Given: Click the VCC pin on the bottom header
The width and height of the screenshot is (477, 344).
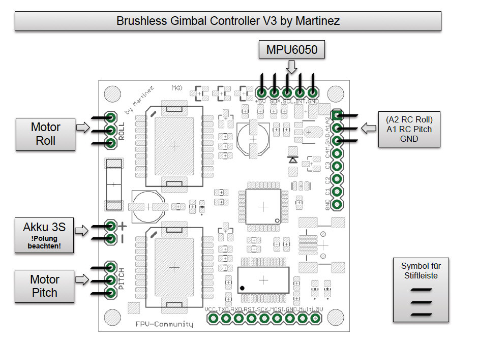Looking at the screenshot, I should 213,319.
